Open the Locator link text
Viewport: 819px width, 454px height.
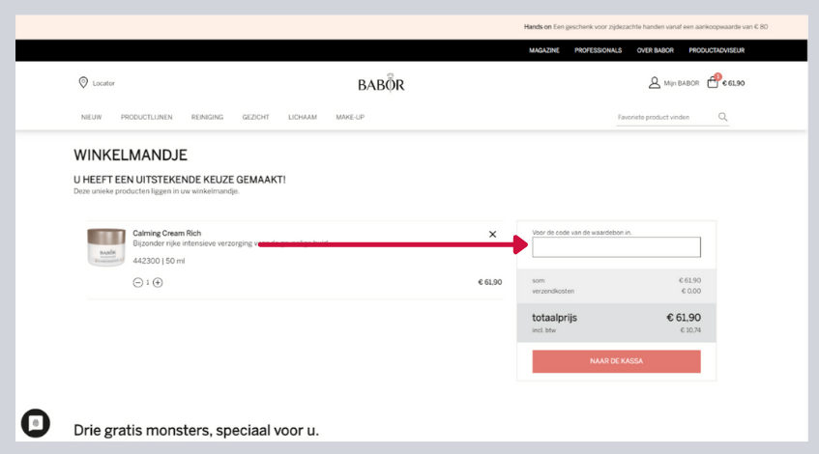103,83
